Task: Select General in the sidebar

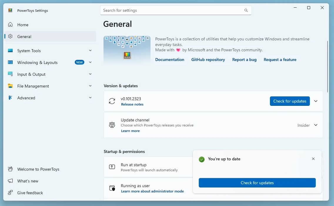Action: coord(50,36)
